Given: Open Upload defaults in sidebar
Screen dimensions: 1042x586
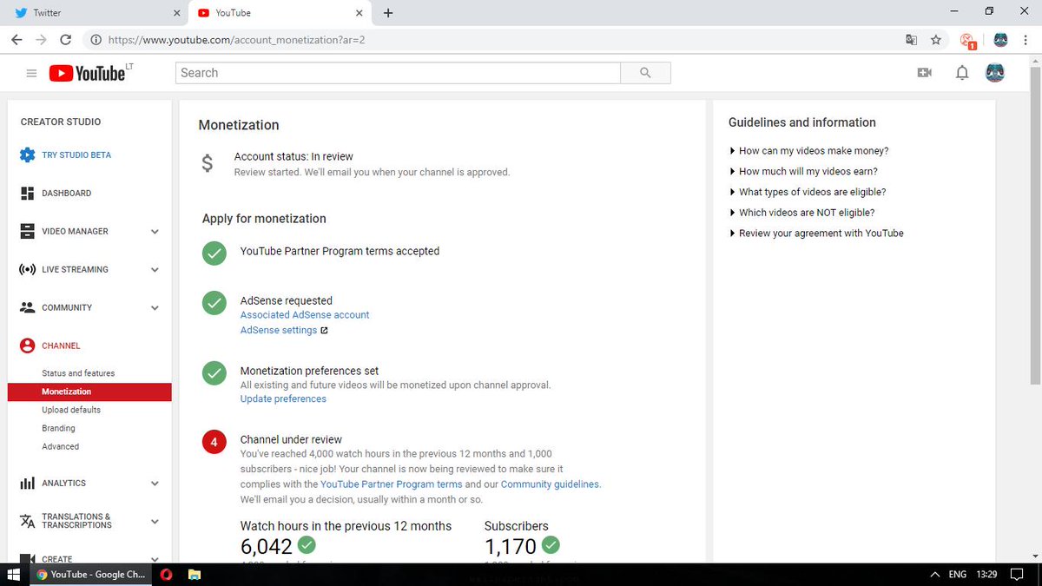Looking at the screenshot, I should click(x=71, y=410).
